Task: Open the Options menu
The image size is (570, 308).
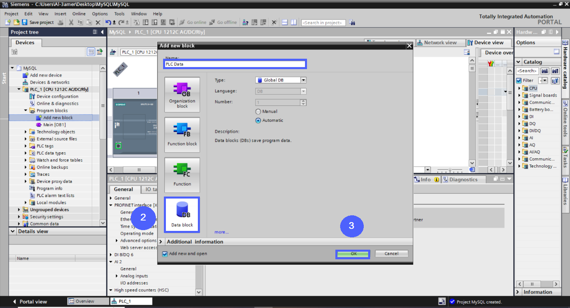Action: coord(100,14)
